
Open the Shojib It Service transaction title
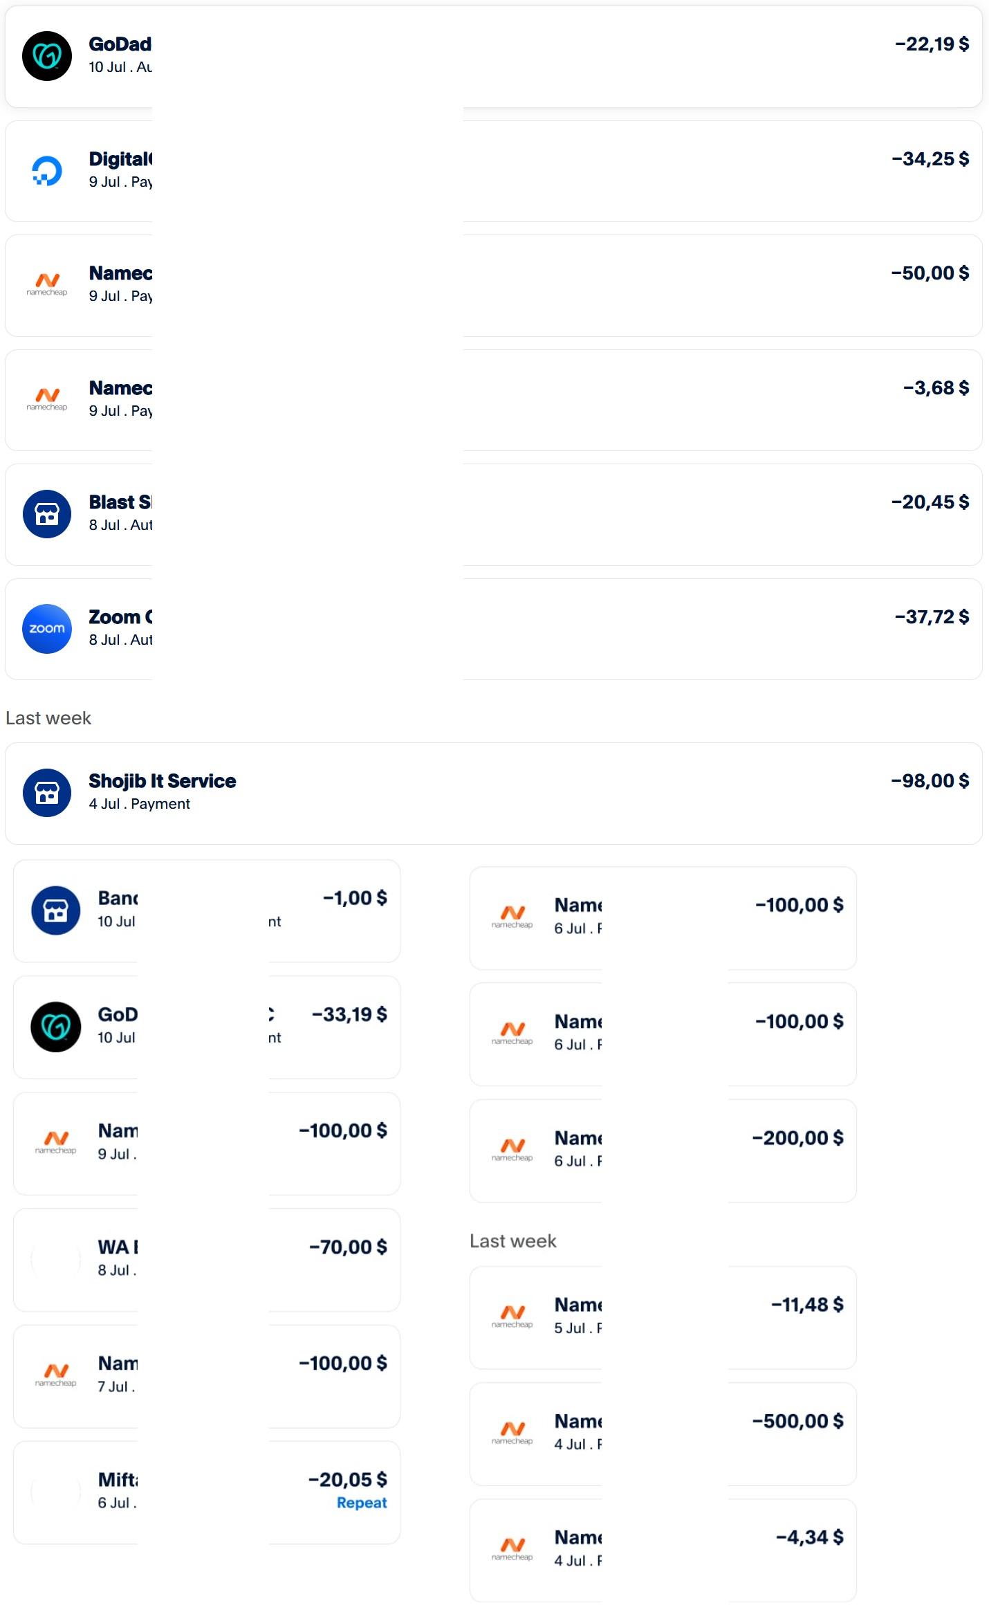[x=163, y=781]
